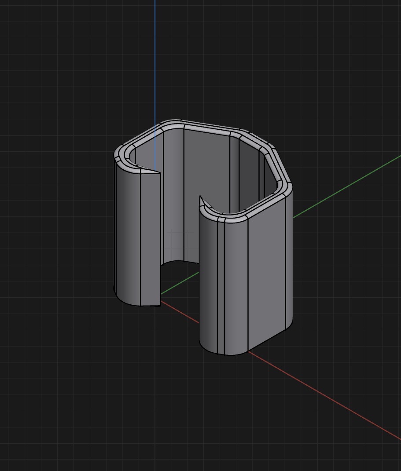Select the rounded inner corner face of the right arm
401x471 pixels.
click(x=208, y=276)
